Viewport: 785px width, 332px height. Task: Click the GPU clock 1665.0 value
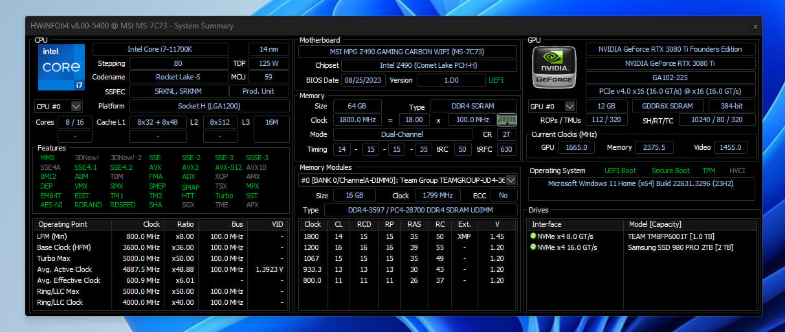pyautogui.click(x=577, y=147)
